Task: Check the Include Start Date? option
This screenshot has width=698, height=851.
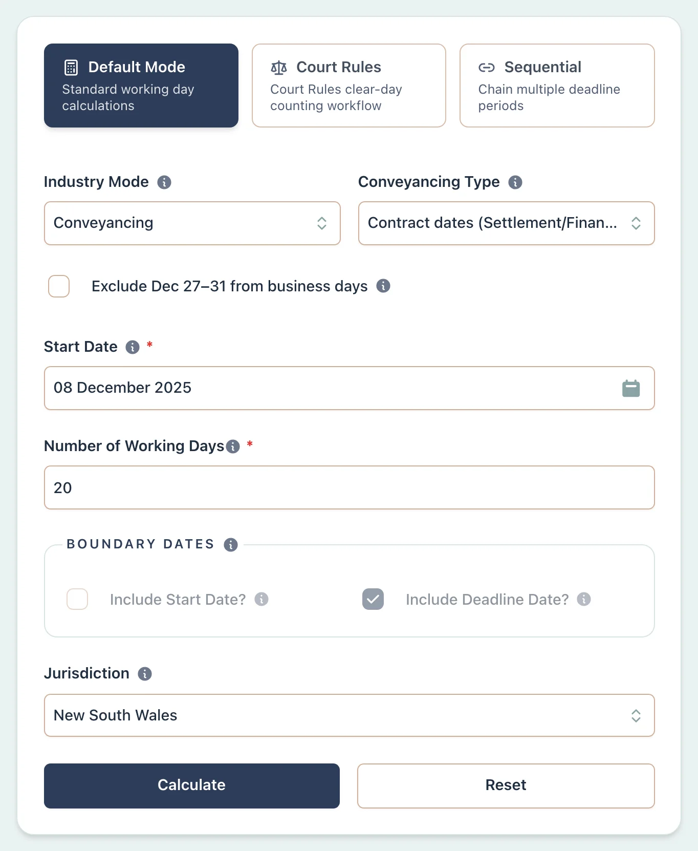Action: (77, 599)
